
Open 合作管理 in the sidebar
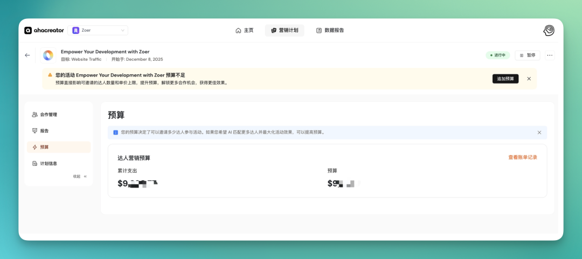click(x=59, y=115)
